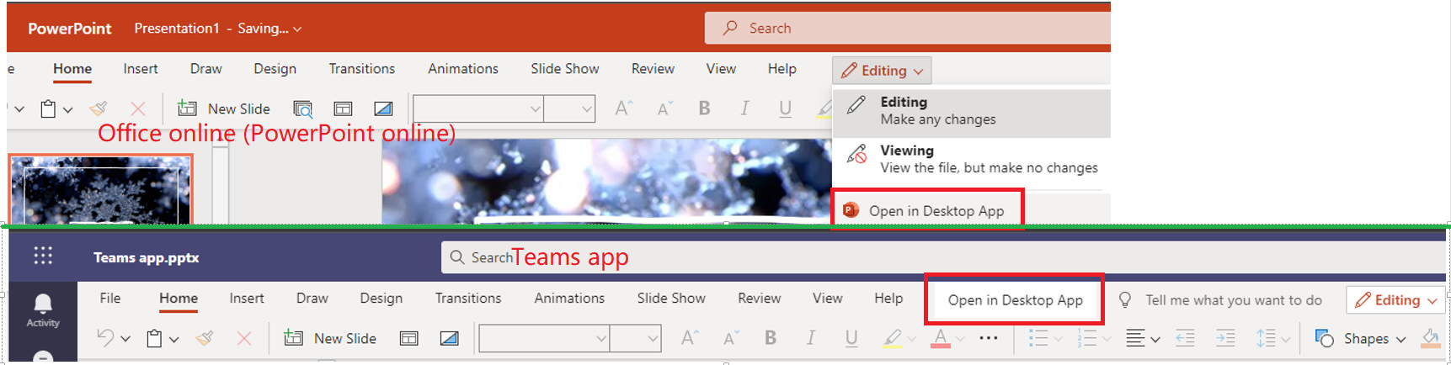Toggle Underline in PowerPoint online toolbar

785,108
